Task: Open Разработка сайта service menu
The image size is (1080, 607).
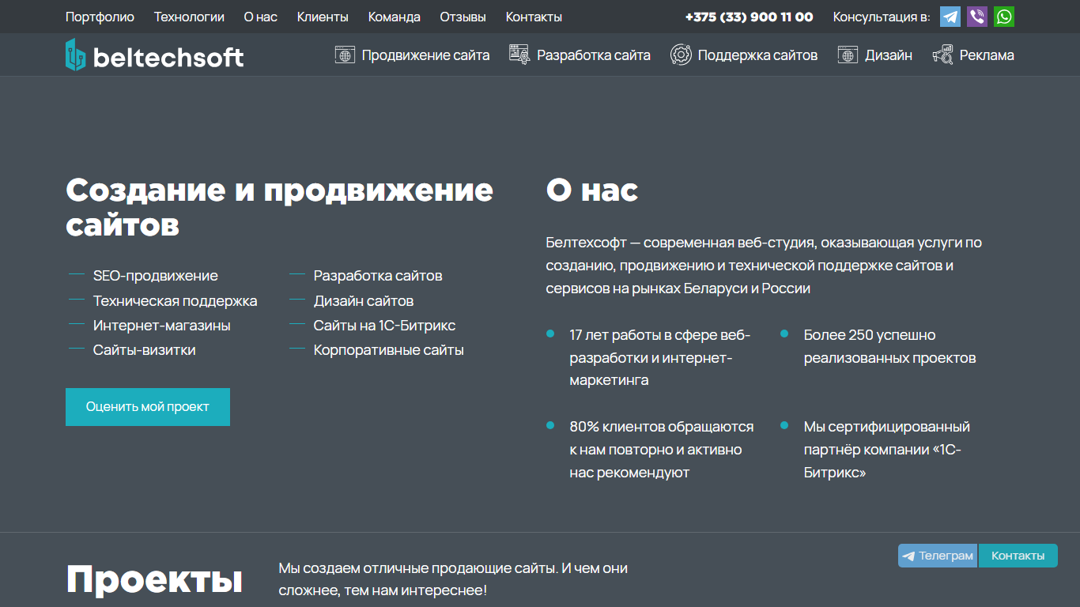Action: click(594, 55)
